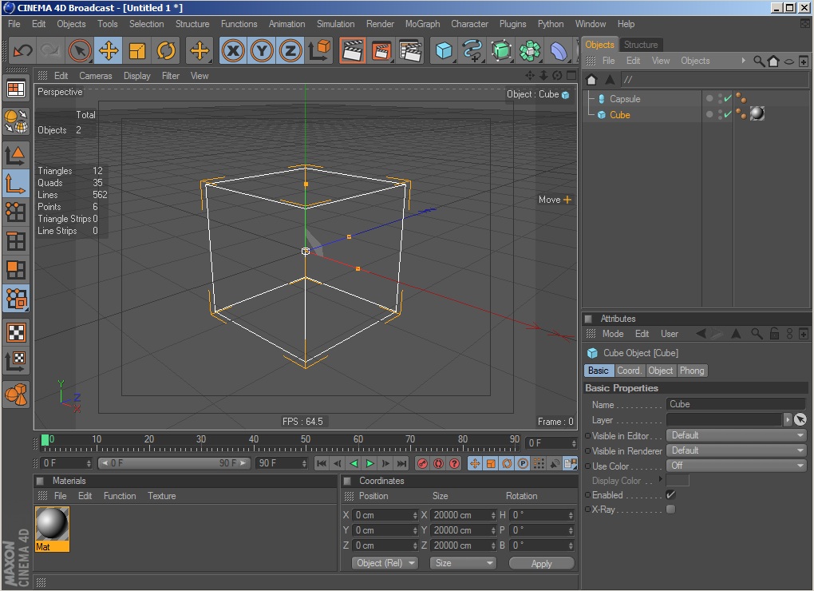The image size is (814, 591).
Task: Open the Visible in Editor dropdown
Action: [736, 435]
